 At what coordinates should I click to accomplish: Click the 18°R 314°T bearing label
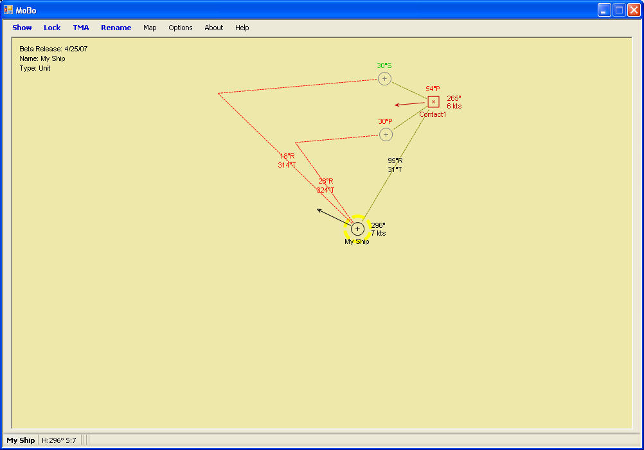287,160
